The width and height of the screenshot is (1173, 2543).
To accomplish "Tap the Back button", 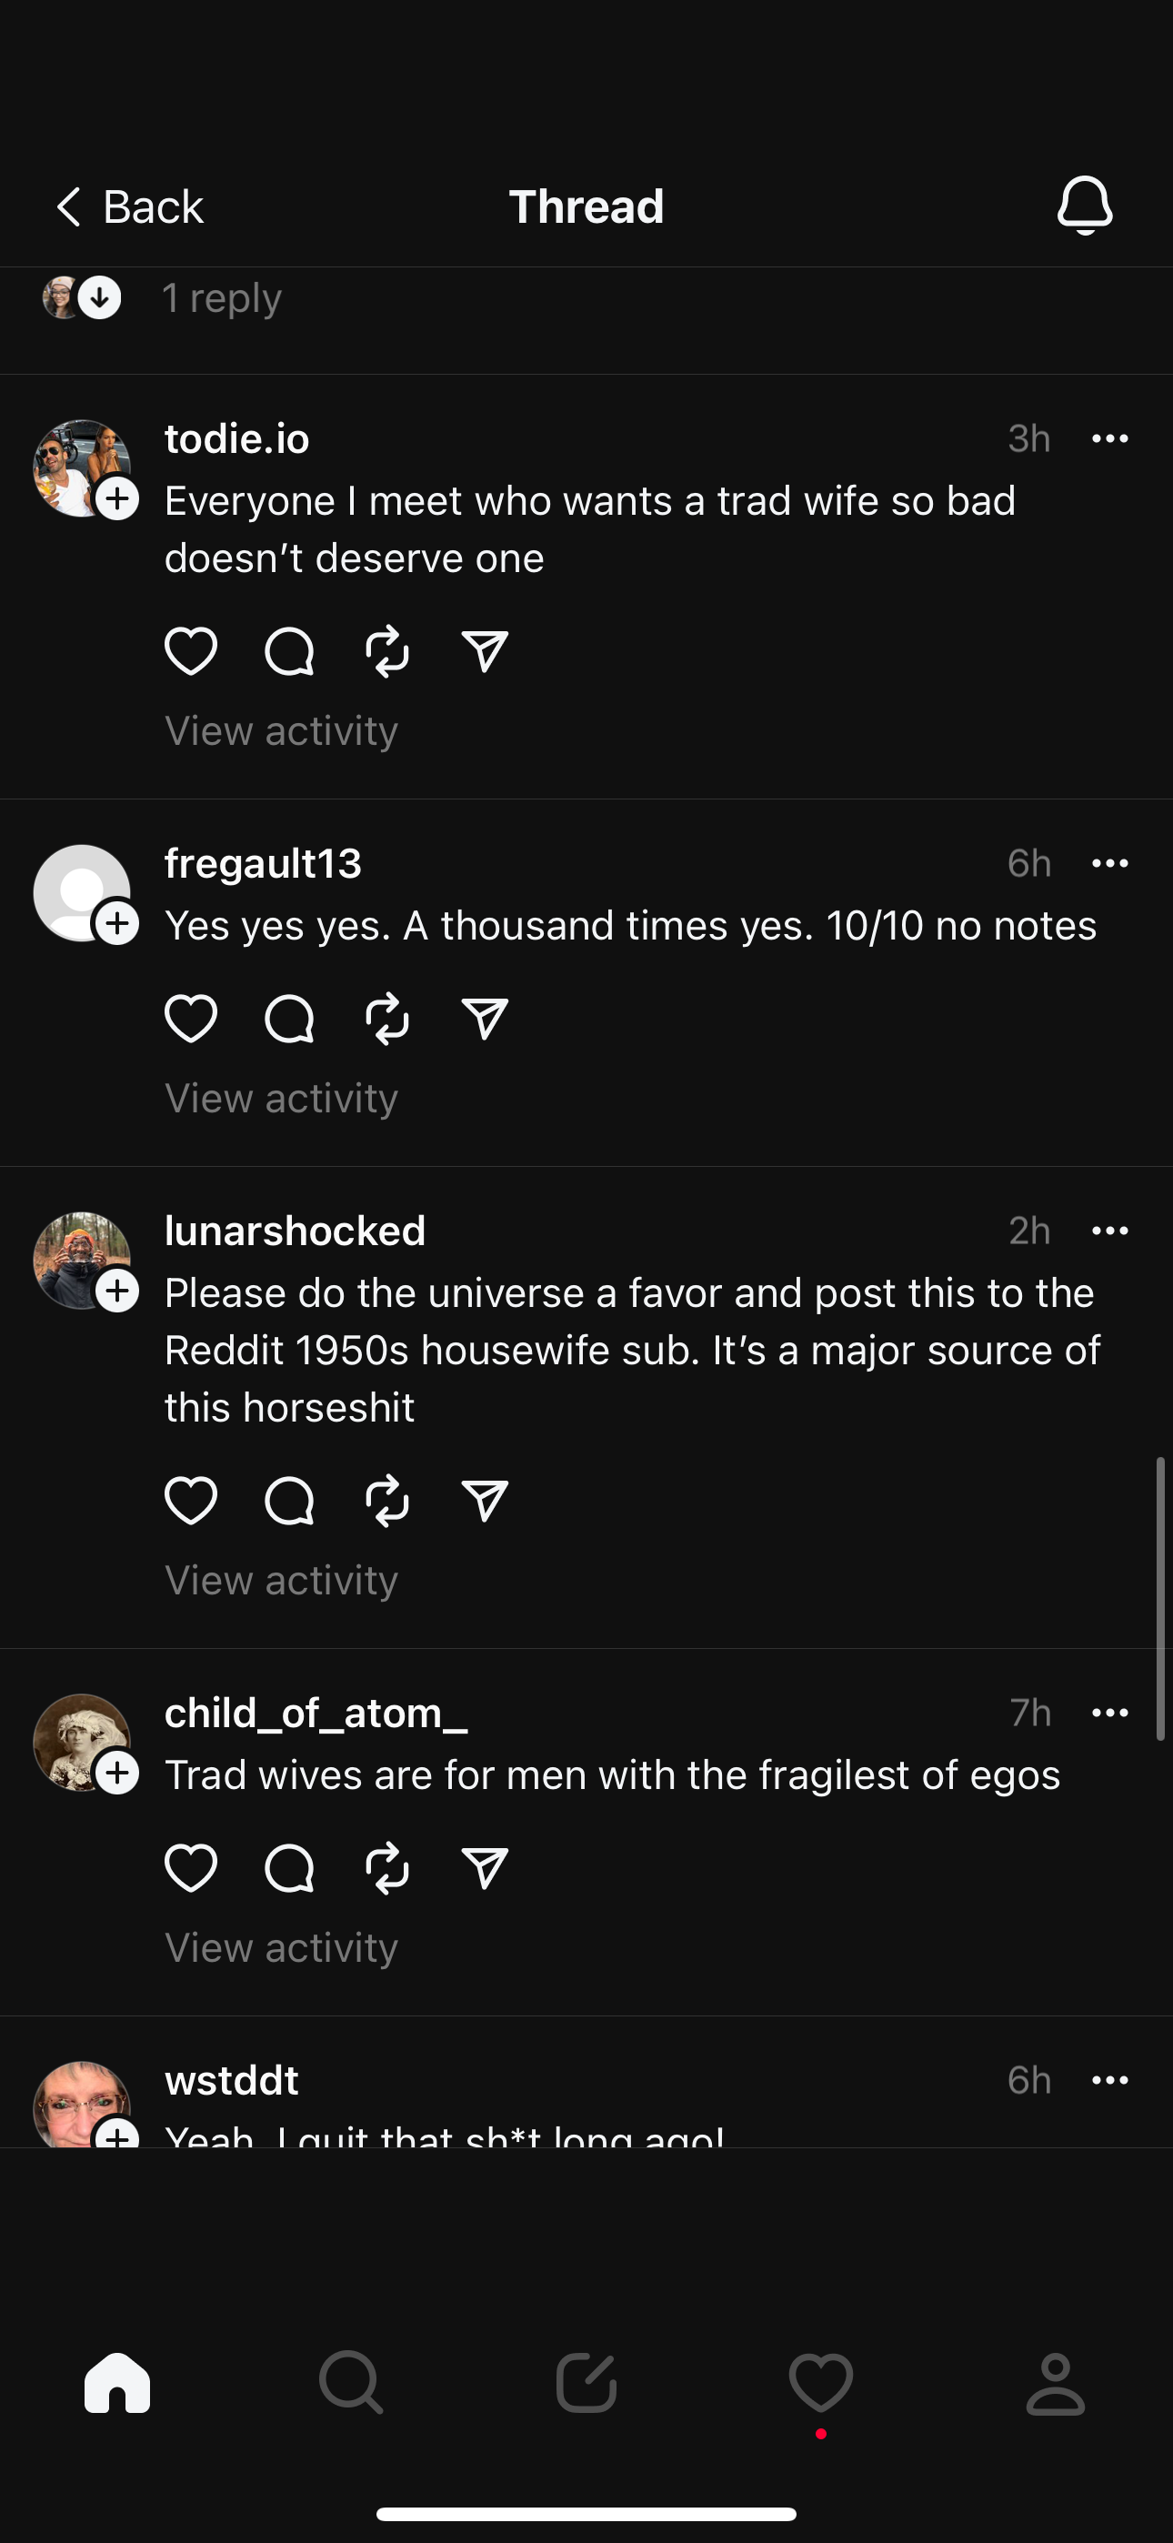I will click(x=129, y=207).
